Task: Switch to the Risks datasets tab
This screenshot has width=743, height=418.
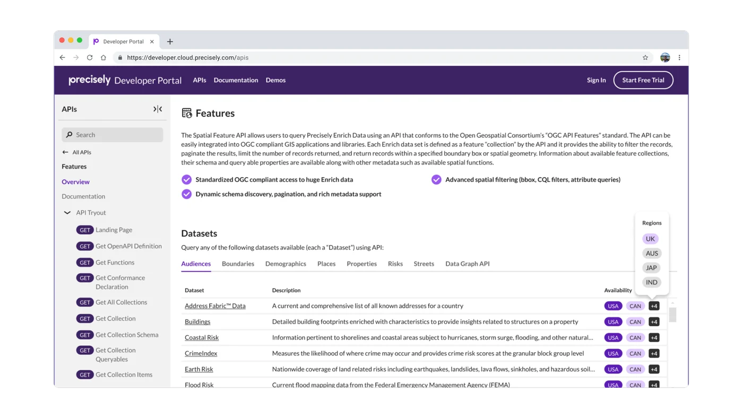Action: (395, 264)
